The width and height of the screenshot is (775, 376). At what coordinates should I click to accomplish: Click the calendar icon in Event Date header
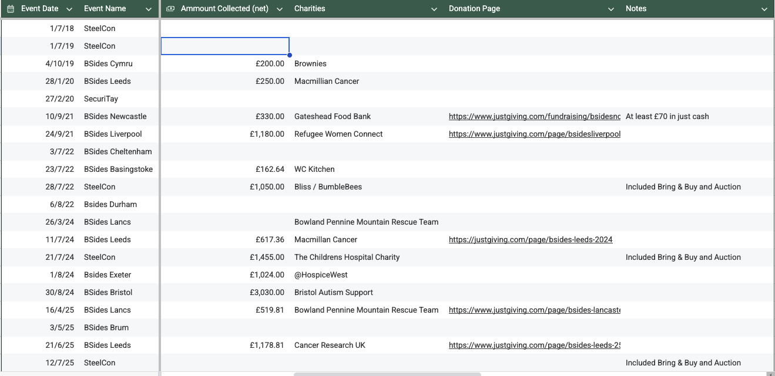tap(11, 9)
